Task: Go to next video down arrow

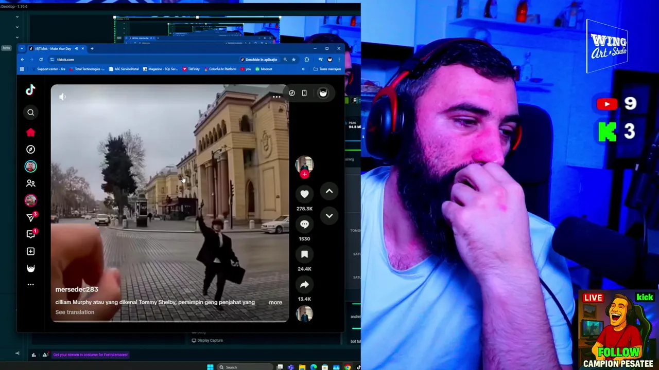Action: tap(329, 216)
